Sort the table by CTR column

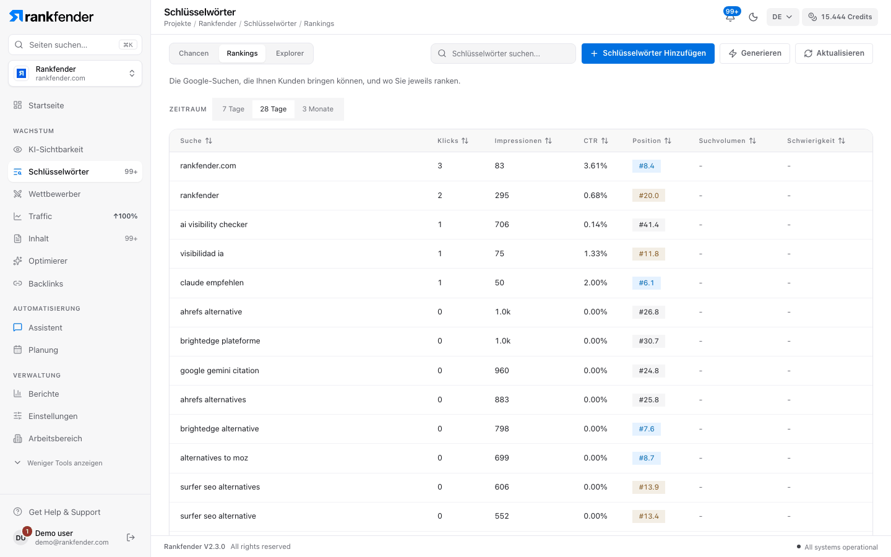click(596, 140)
